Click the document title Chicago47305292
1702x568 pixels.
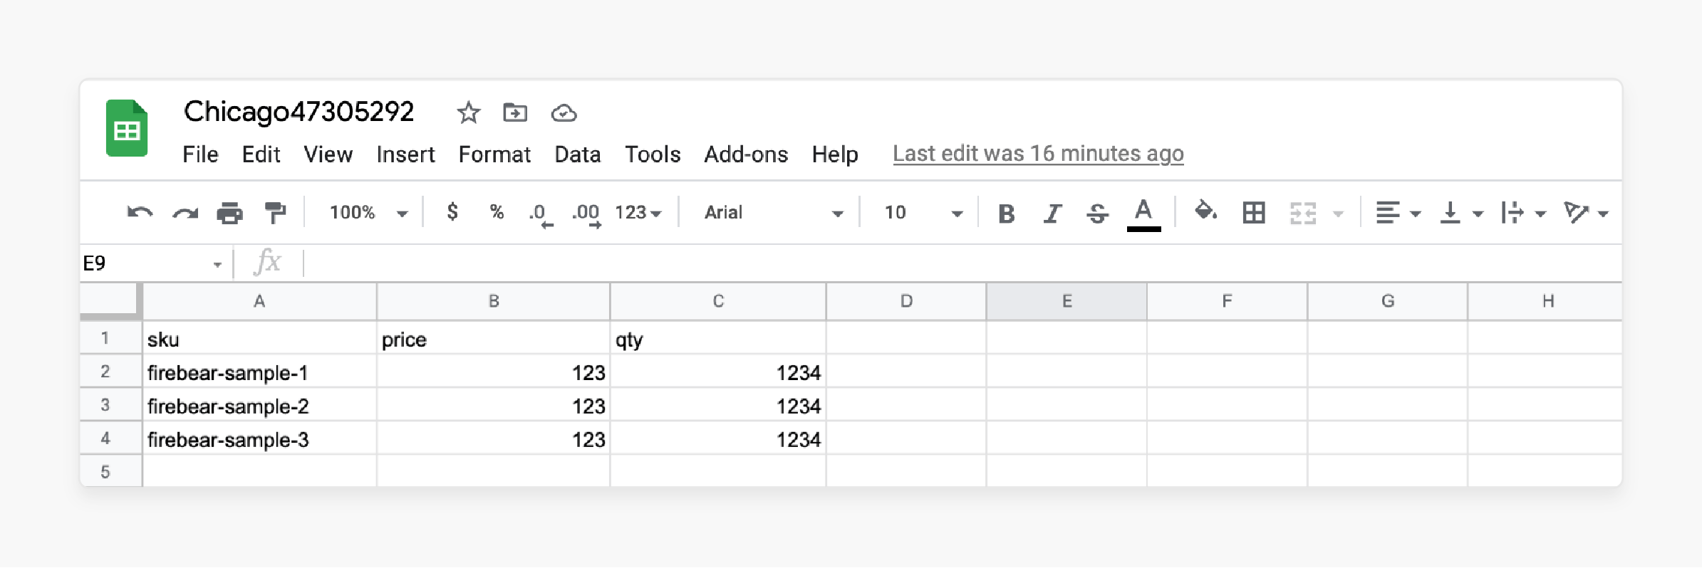299,112
